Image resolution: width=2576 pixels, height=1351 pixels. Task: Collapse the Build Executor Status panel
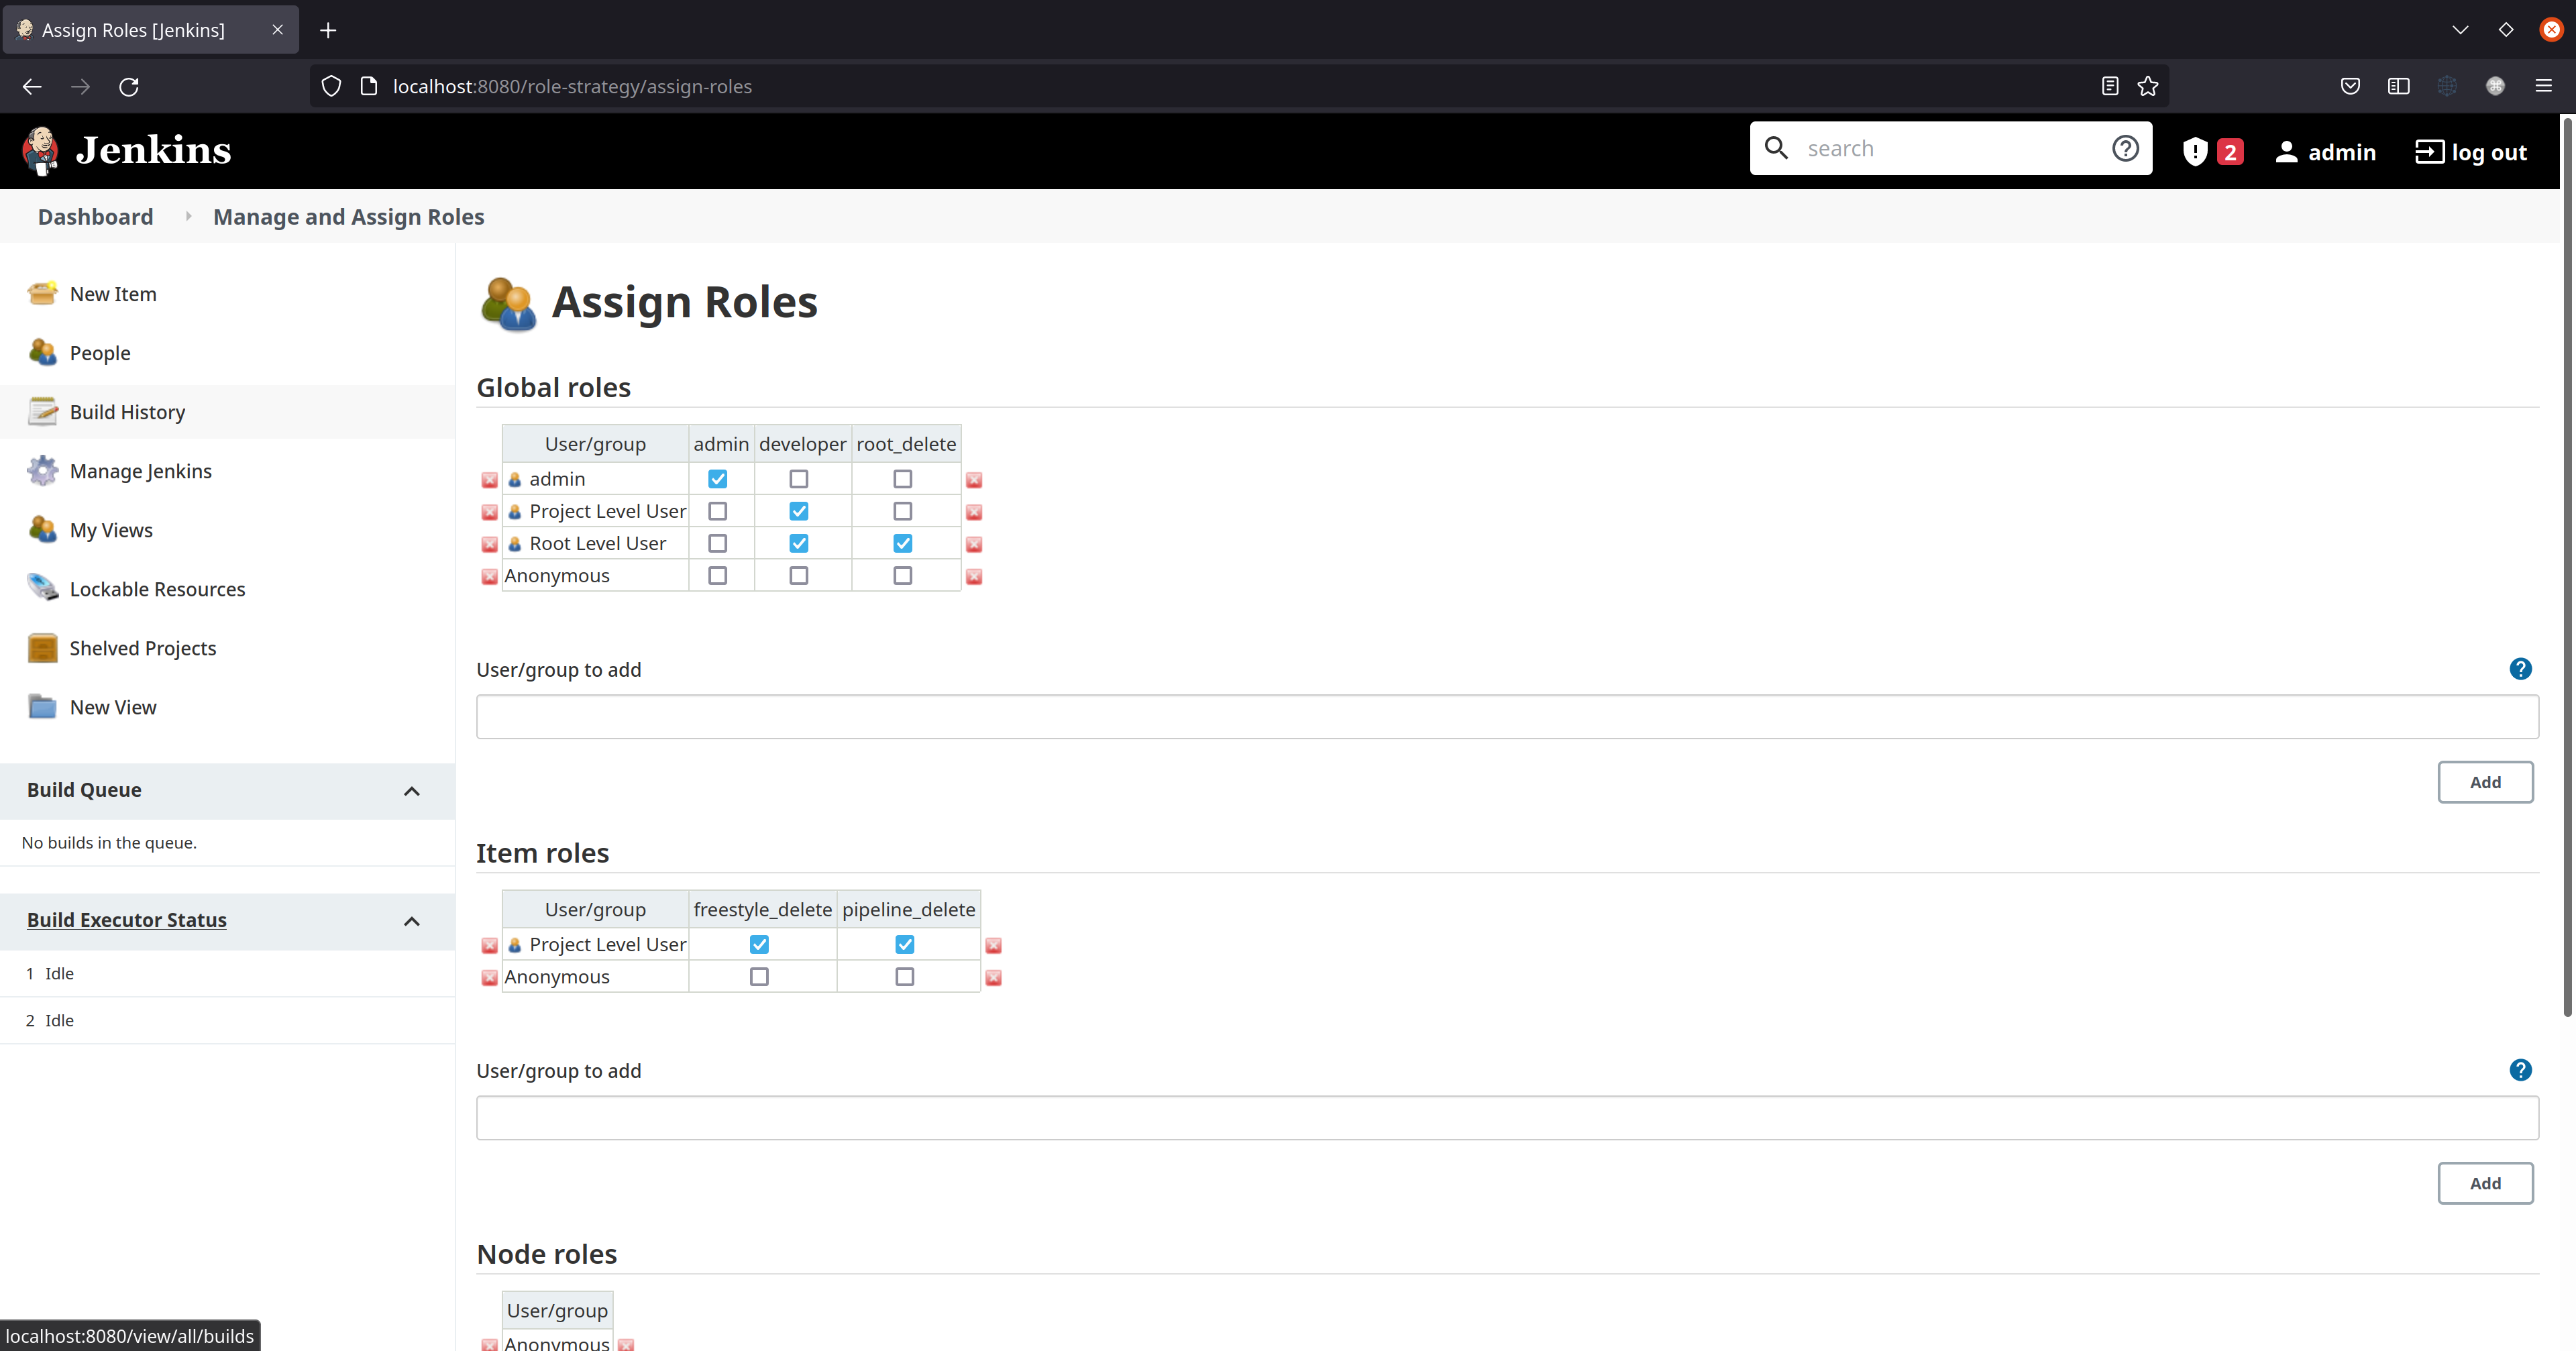[411, 921]
